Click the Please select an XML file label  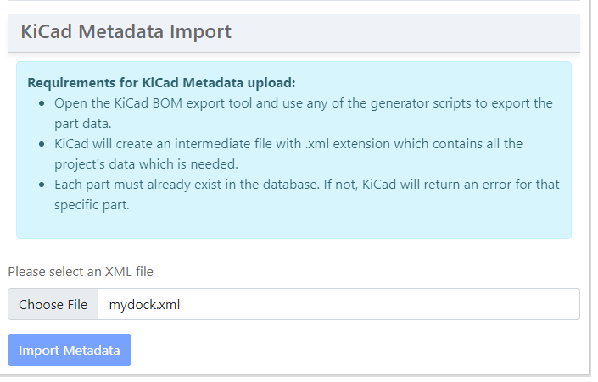click(81, 272)
